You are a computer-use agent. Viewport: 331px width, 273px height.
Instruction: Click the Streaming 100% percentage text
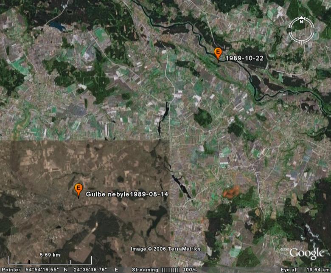(x=190, y=270)
